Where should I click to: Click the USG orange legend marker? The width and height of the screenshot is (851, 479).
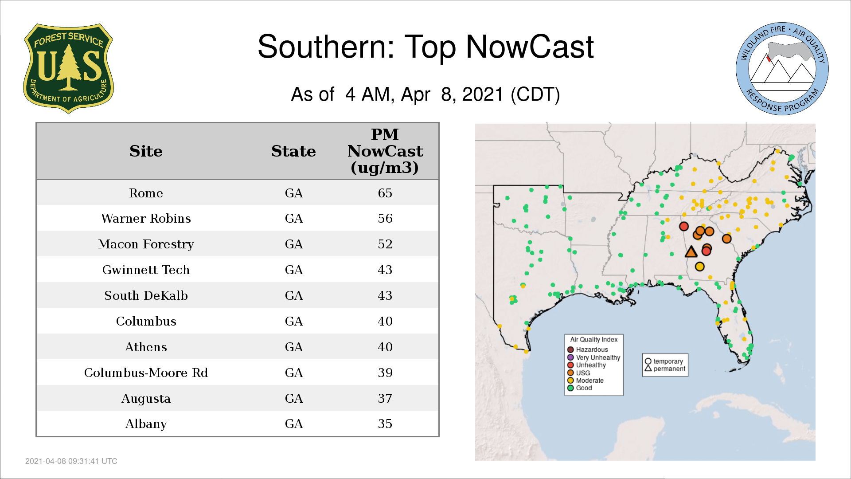pyautogui.click(x=570, y=373)
